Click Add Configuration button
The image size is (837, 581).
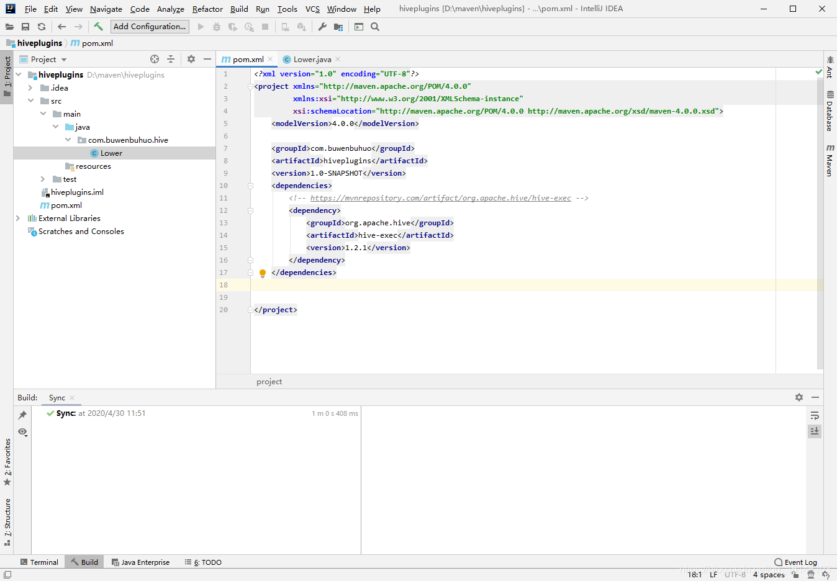(x=150, y=26)
